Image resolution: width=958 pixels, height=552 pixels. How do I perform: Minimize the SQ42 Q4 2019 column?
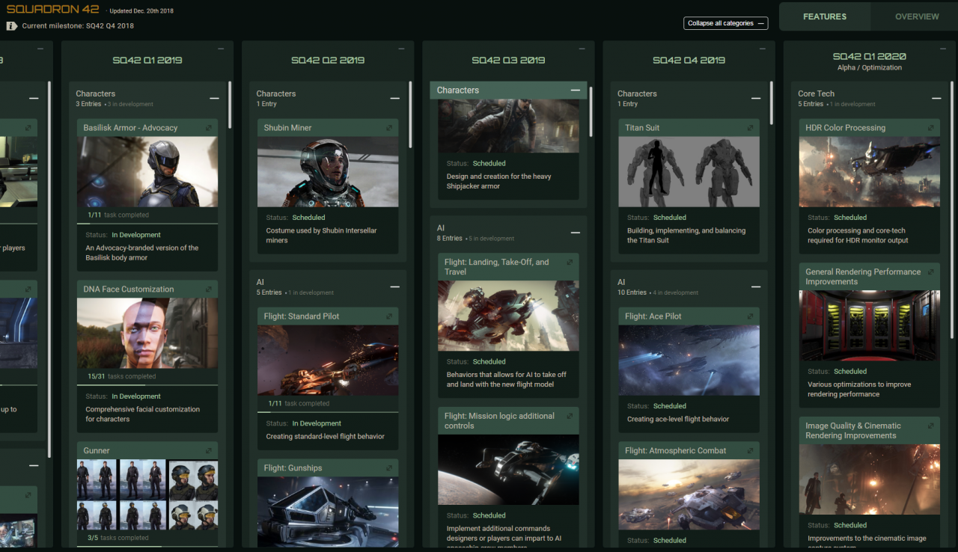point(763,49)
